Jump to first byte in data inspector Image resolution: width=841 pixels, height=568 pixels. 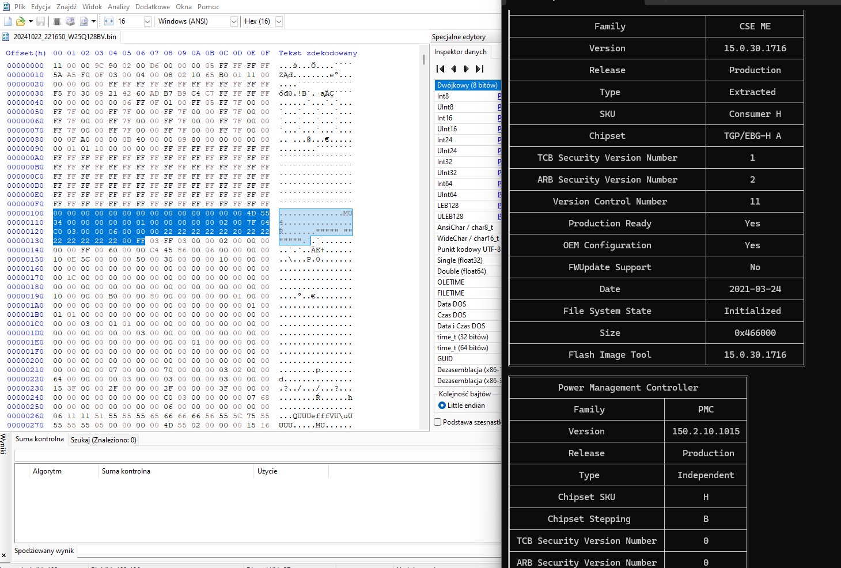click(x=441, y=69)
